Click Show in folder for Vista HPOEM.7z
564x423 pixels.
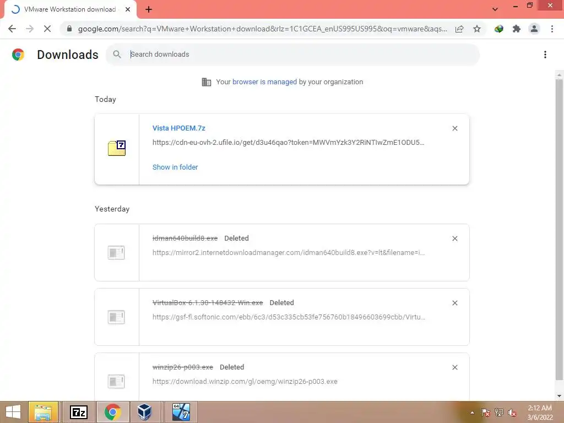tap(175, 167)
